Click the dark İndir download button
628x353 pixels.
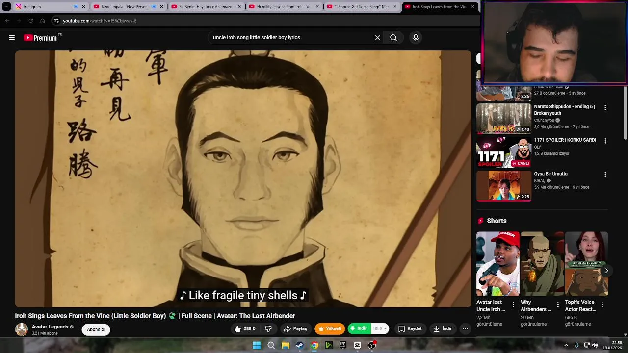pos(443,329)
